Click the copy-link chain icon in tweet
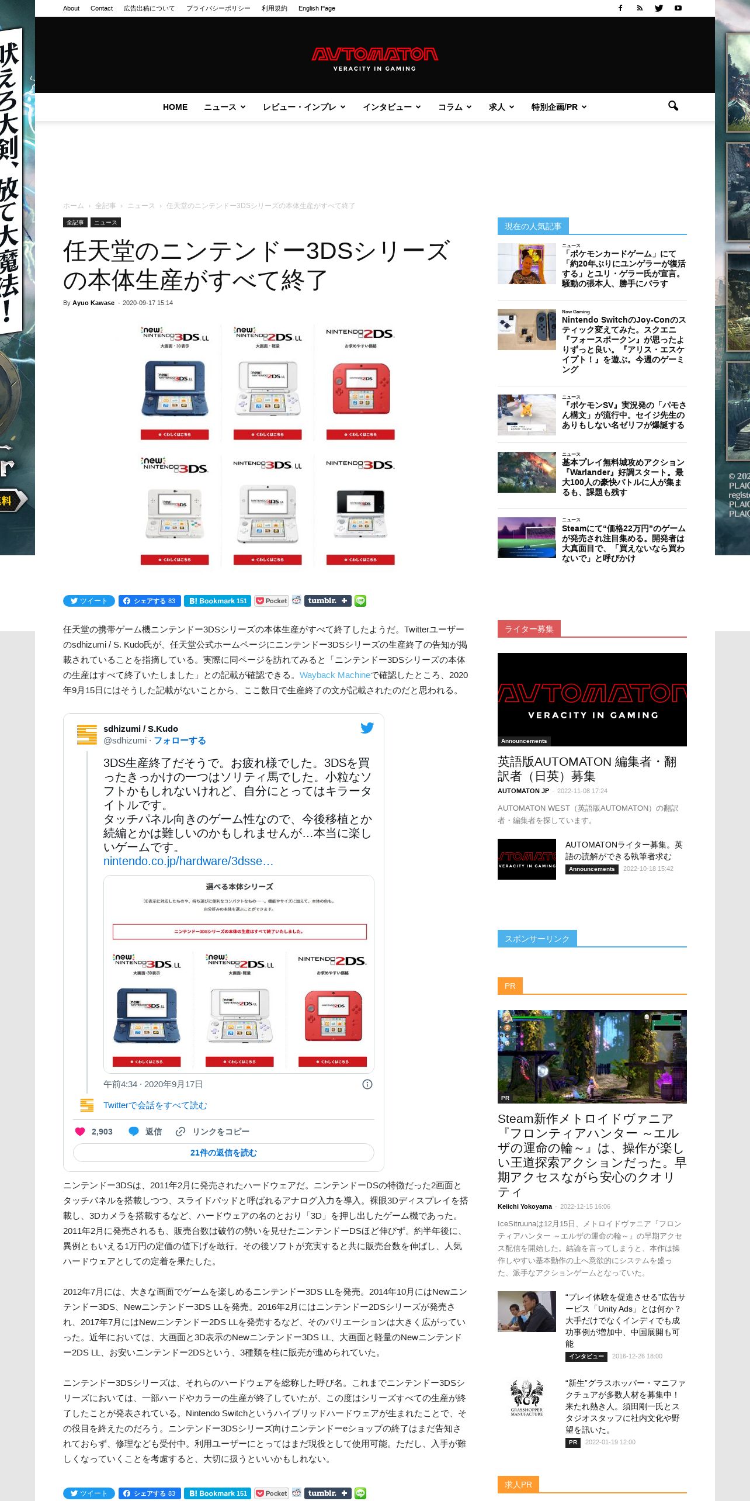 pos(180,1132)
